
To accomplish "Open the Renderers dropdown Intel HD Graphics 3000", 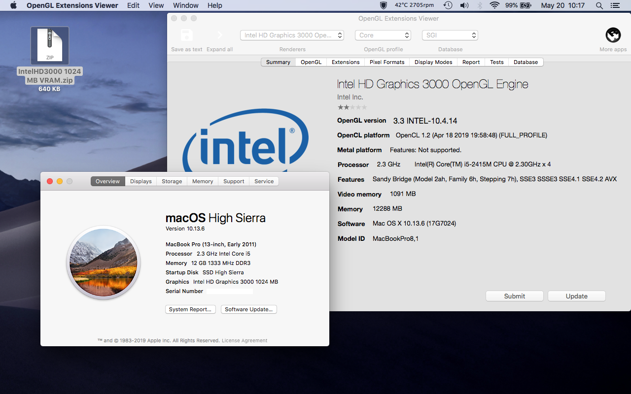I will [292, 35].
